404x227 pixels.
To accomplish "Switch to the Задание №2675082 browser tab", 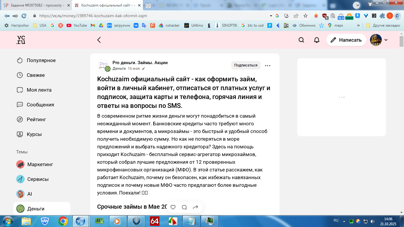I will [x=37, y=5].
